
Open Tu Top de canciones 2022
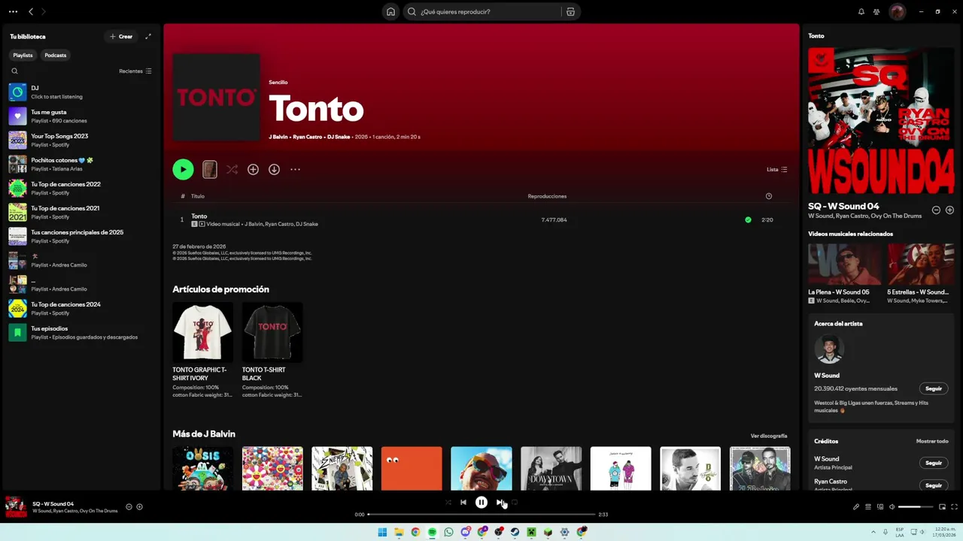(81, 188)
